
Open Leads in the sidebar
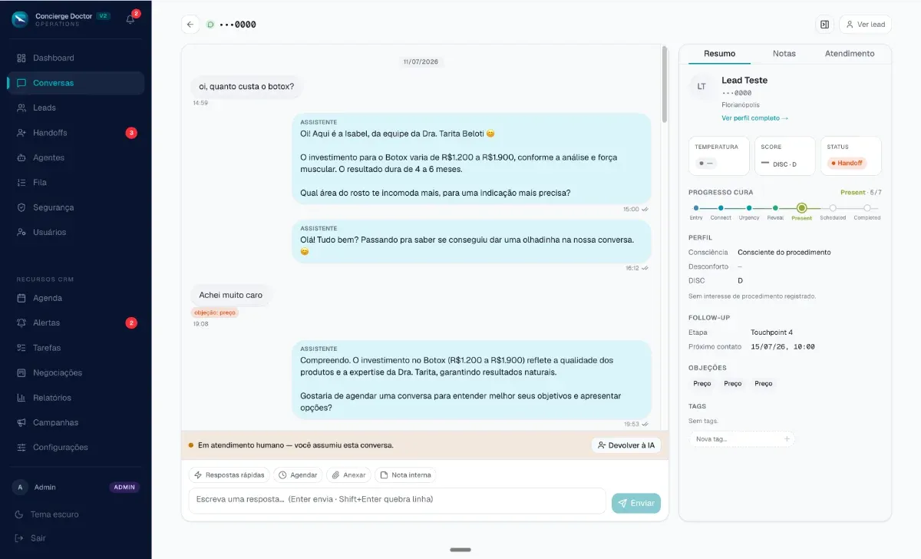pos(75,108)
